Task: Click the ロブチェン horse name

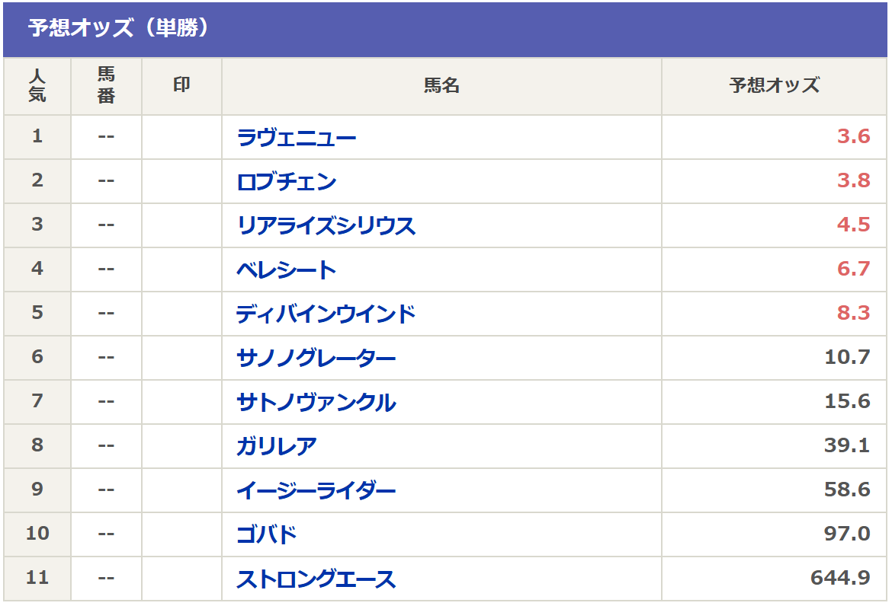Action: click(x=287, y=182)
